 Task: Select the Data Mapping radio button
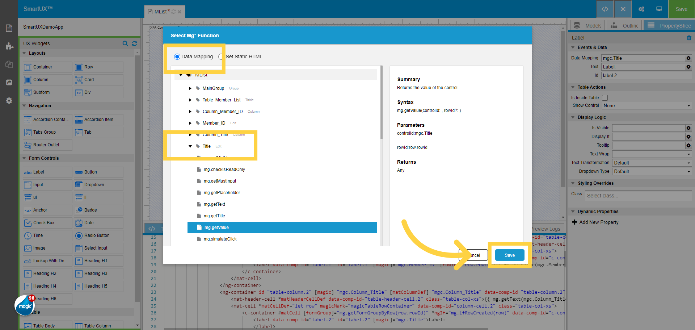[x=177, y=57]
